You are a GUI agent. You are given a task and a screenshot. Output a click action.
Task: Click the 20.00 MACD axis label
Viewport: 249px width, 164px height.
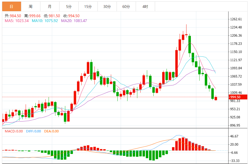tap(234, 144)
